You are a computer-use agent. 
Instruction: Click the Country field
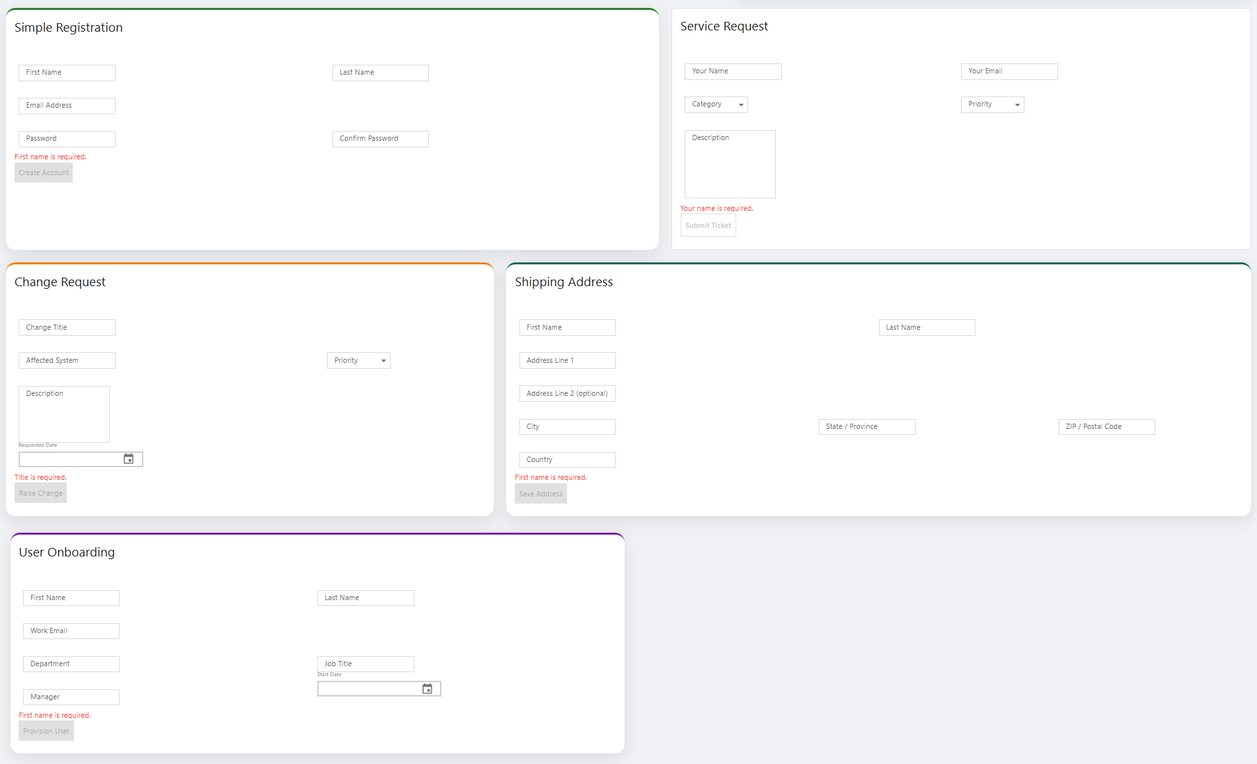click(x=568, y=460)
